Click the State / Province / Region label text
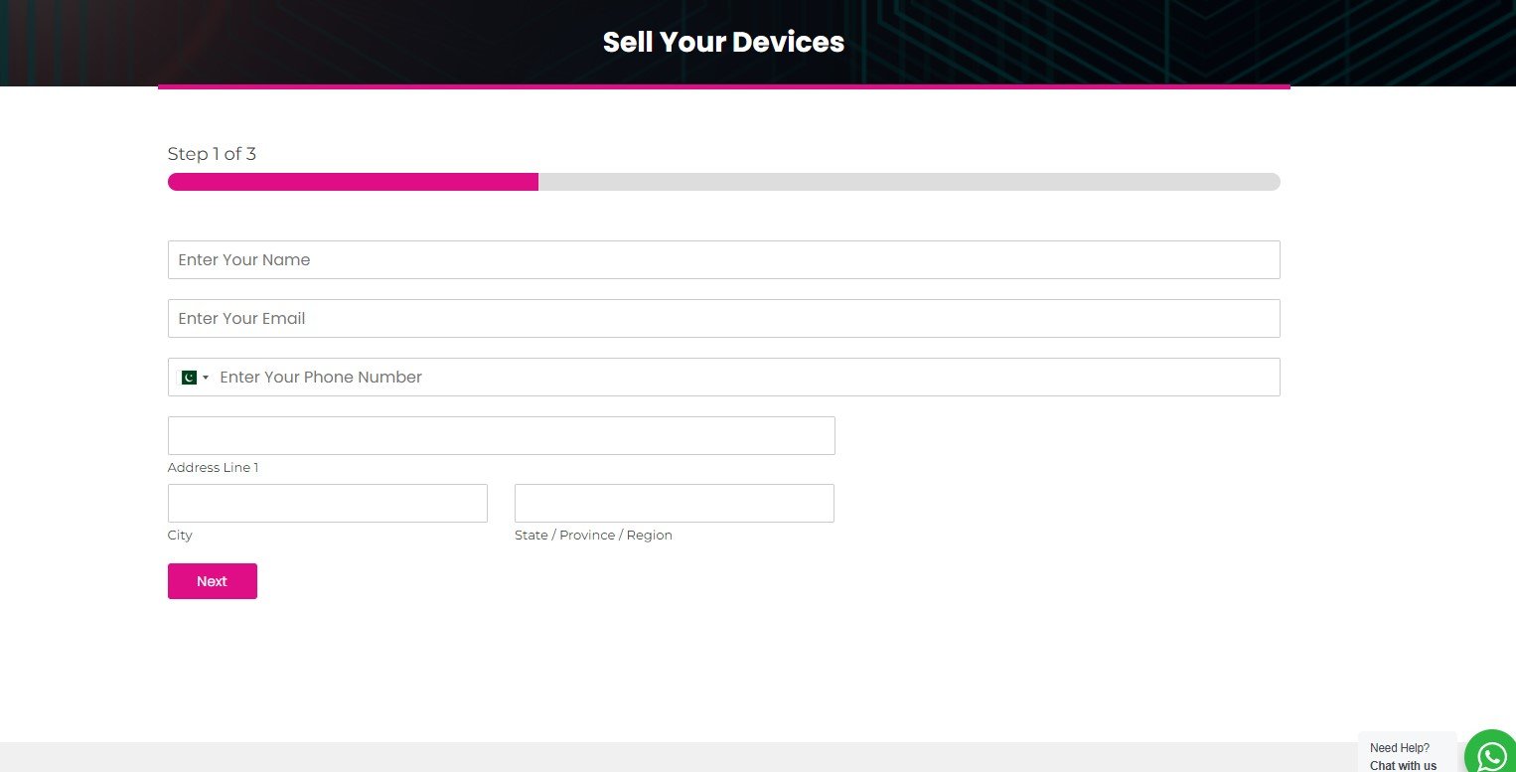 coord(593,535)
